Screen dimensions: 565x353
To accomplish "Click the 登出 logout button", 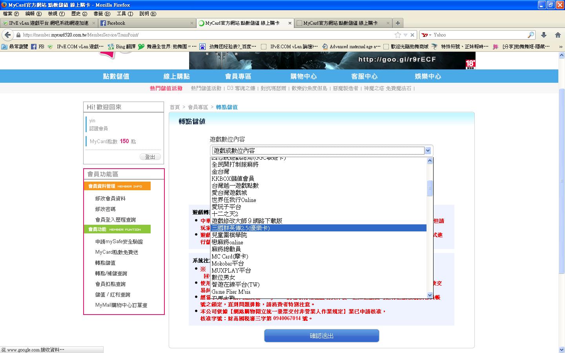I will point(150,157).
